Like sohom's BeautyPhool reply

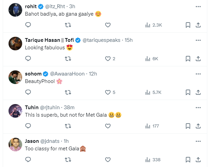click(108, 92)
